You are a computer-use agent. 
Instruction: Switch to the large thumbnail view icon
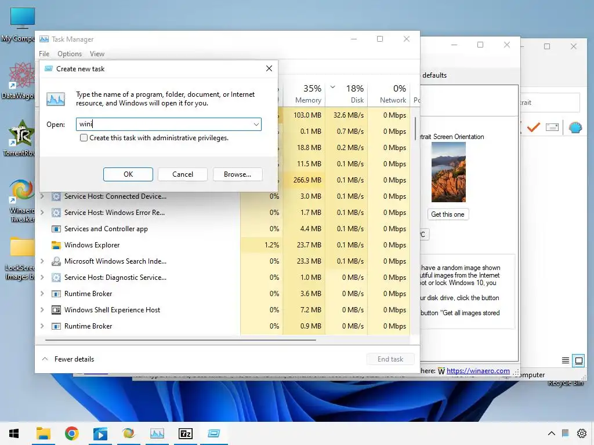tap(579, 360)
